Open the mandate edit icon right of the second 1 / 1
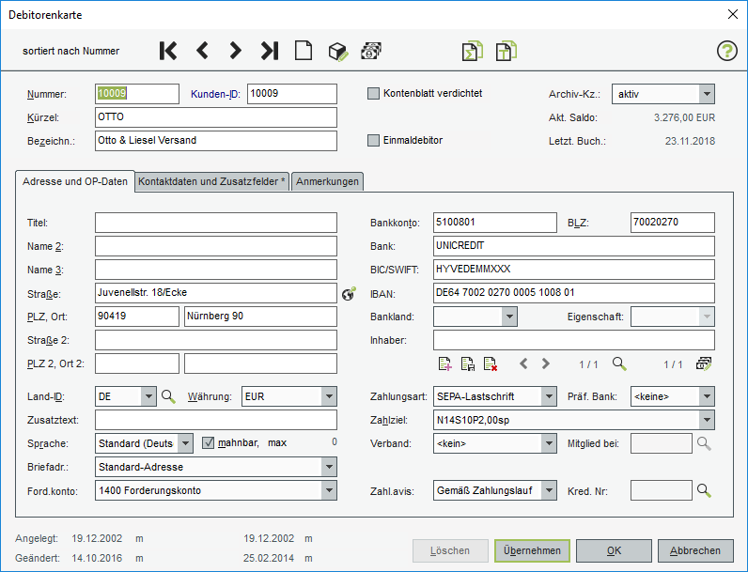Screen dimensions: 748x572 704,364
